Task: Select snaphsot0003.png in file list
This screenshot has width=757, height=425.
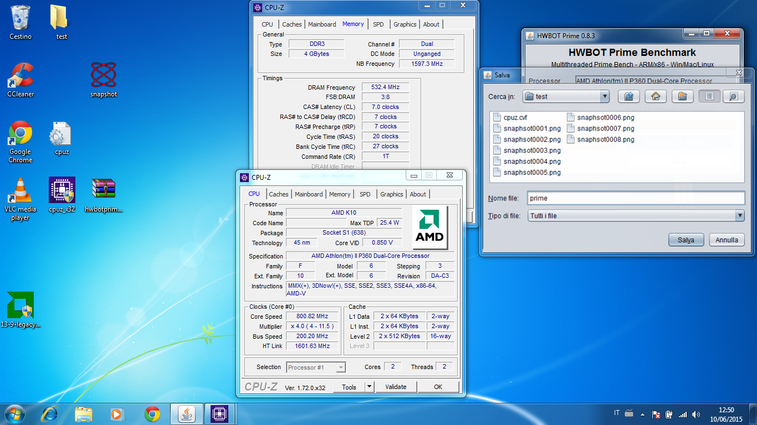Action: click(526, 151)
